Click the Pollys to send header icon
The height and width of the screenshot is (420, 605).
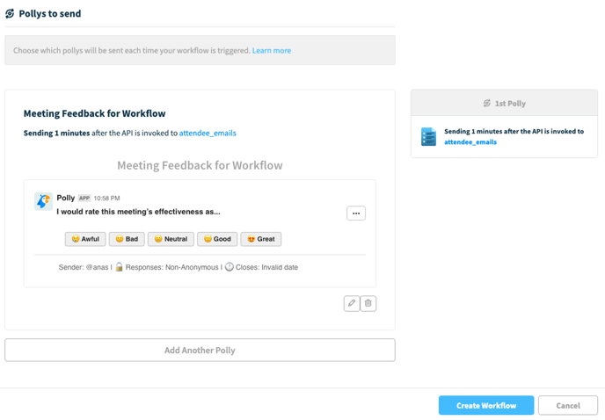click(10, 13)
